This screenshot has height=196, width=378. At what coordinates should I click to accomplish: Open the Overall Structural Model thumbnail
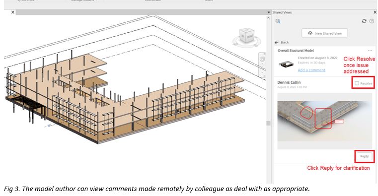click(x=286, y=65)
